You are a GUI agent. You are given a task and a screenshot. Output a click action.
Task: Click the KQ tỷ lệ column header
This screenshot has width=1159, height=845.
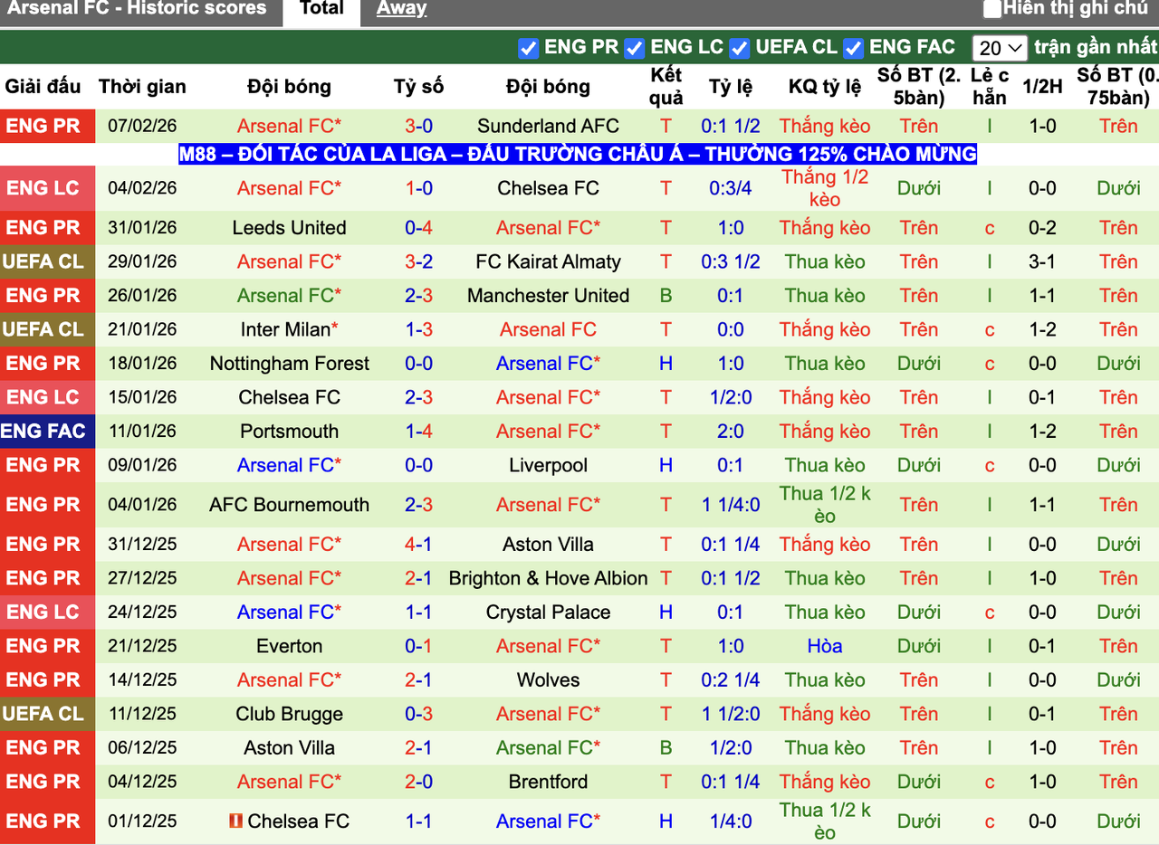point(825,87)
